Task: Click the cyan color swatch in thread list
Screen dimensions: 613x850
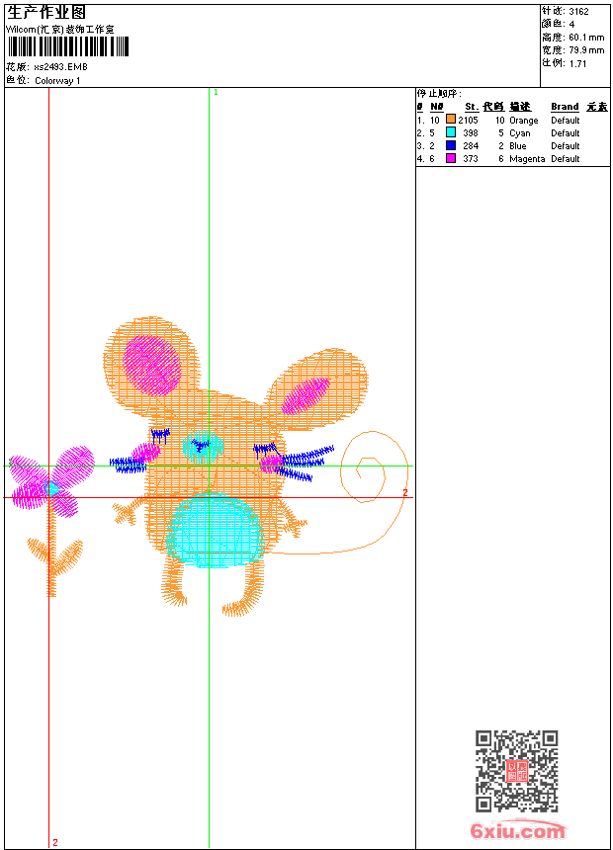Action: pos(450,132)
